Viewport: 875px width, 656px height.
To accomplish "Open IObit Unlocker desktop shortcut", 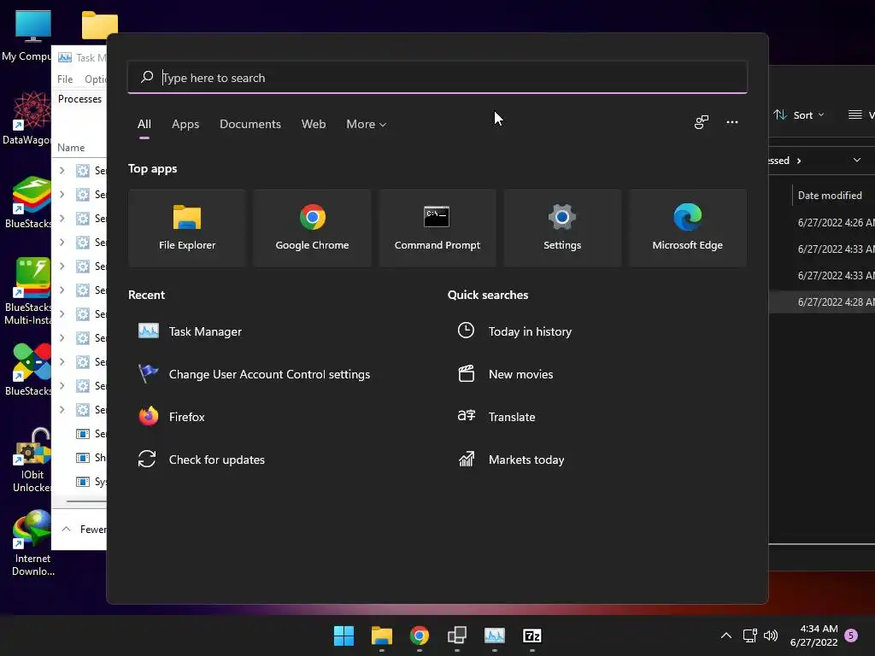I will (32, 460).
